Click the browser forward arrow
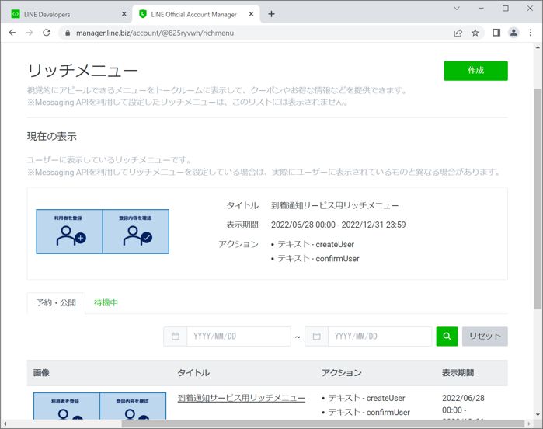This screenshot has width=543, height=429. pyautogui.click(x=30, y=33)
